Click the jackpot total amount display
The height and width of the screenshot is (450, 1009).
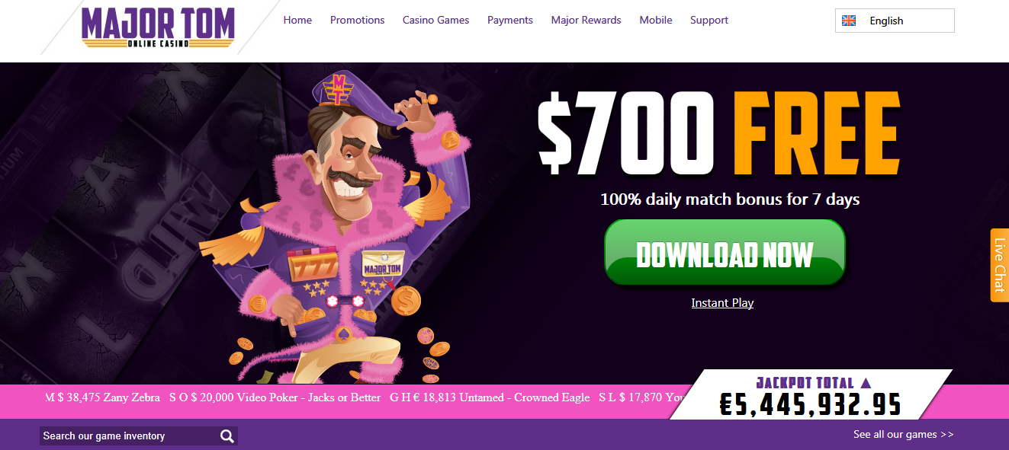click(x=811, y=405)
